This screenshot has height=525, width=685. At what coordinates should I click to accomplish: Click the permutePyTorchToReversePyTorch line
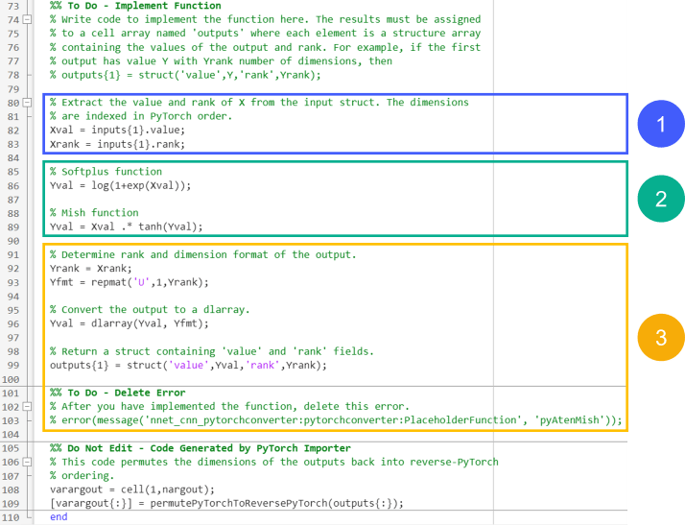(x=226, y=503)
